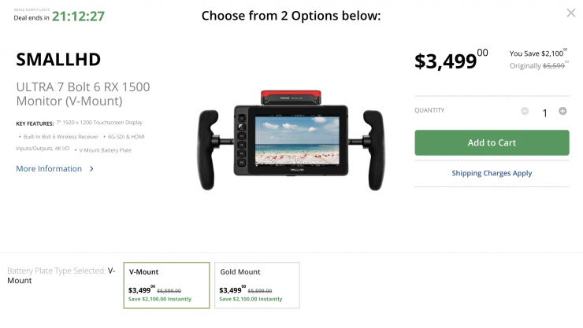Decrease quantity with the minus icon
This screenshot has width=583, height=328.
[525, 111]
